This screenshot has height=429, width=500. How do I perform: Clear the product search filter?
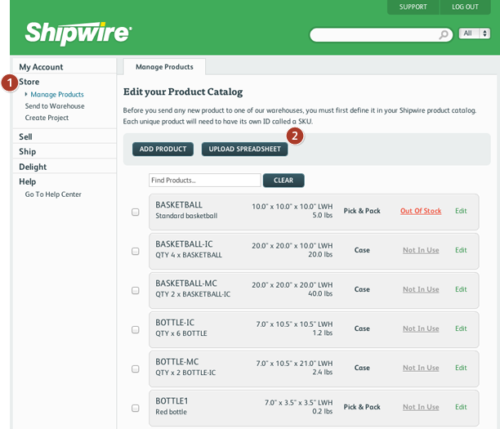[x=283, y=180]
